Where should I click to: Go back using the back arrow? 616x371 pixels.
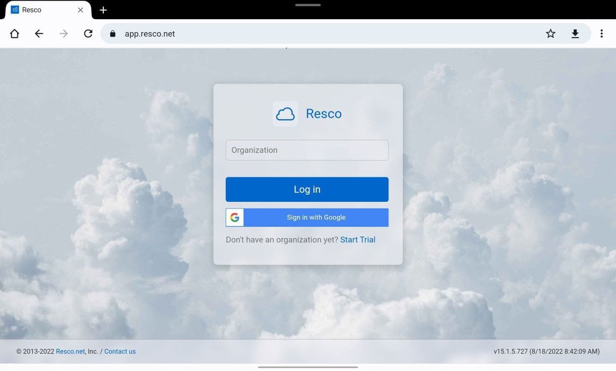(x=39, y=34)
